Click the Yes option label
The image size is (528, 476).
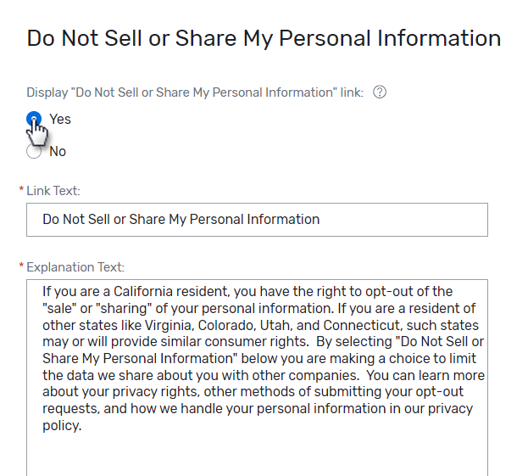[x=60, y=119]
